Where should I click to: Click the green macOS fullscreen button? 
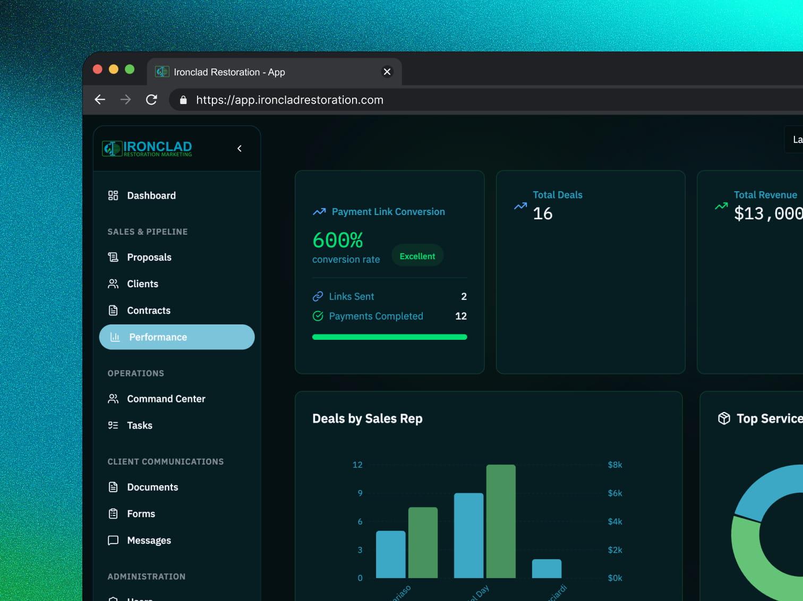pyautogui.click(x=130, y=69)
